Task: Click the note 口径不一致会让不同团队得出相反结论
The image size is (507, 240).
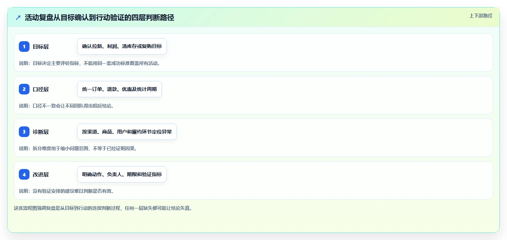Action: (x=66, y=106)
